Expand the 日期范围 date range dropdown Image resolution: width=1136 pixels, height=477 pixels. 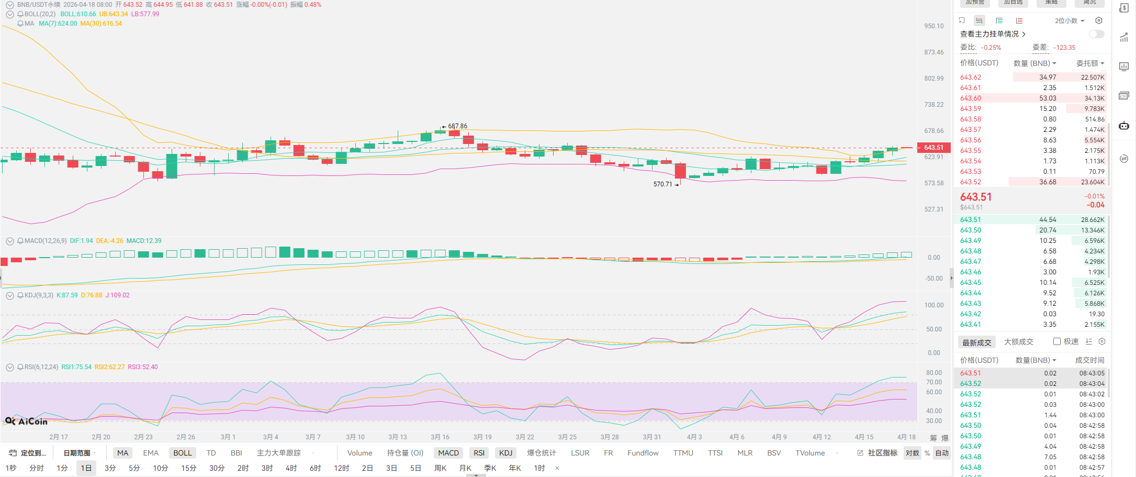click(x=80, y=453)
